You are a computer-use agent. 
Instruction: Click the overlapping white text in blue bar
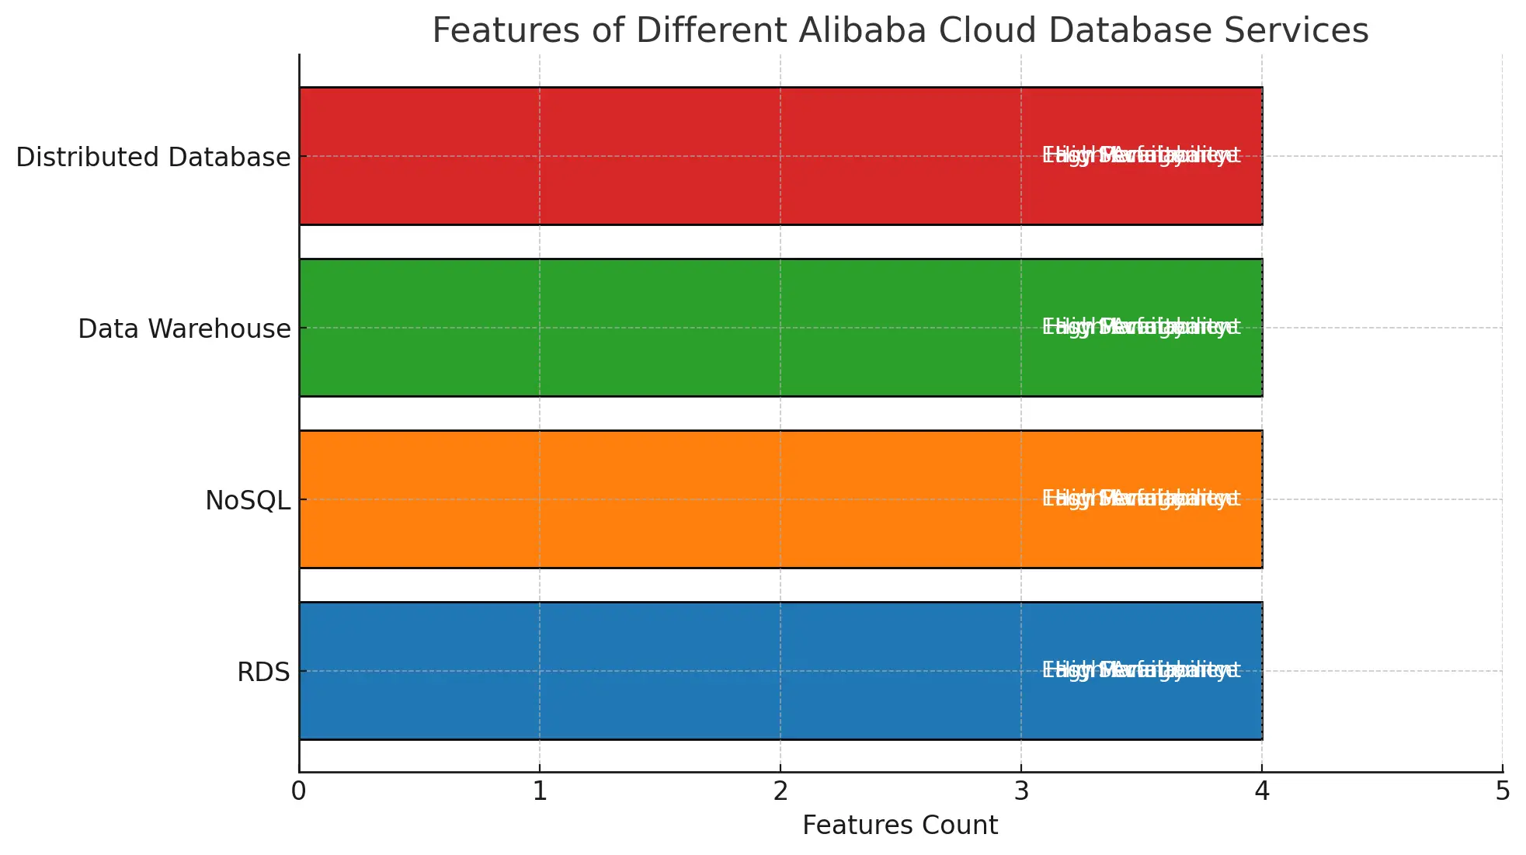pos(1141,670)
